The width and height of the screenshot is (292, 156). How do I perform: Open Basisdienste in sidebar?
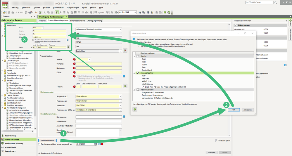[x=10, y=151]
